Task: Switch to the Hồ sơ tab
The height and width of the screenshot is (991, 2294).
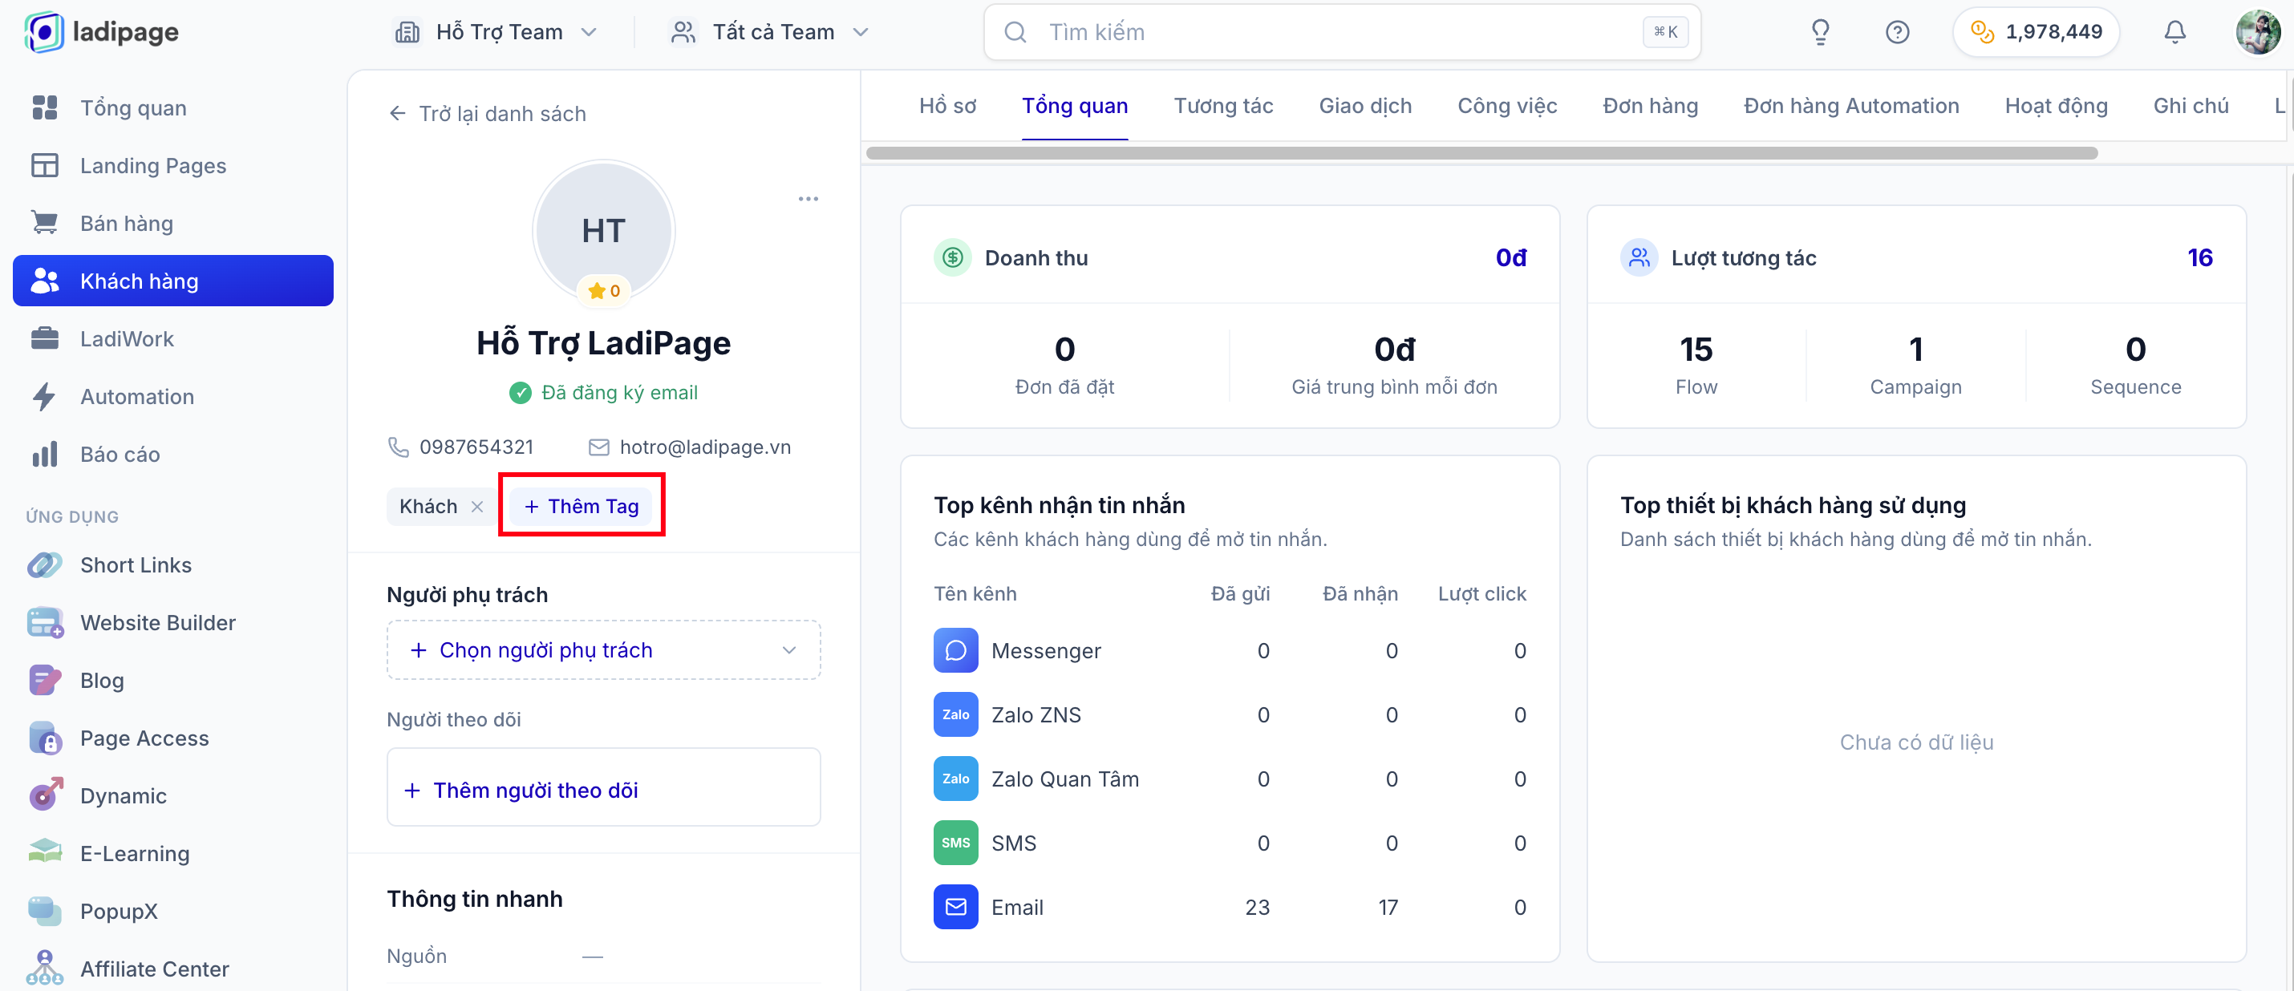Action: [947, 106]
